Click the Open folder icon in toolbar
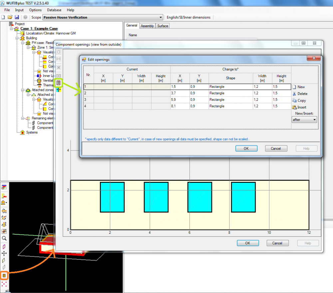333x293 pixels. (10, 17)
